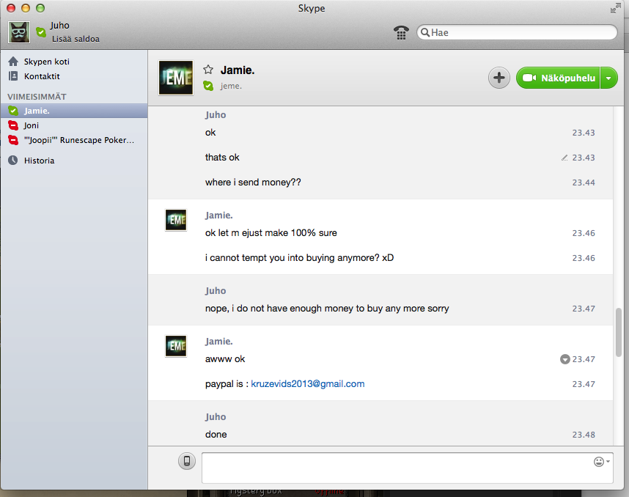The image size is (629, 497).
Task: Select the Joni conversation
Action: (32, 125)
